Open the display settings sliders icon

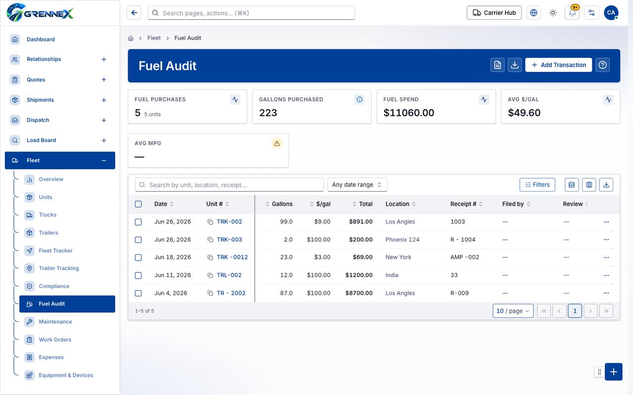pos(591,13)
